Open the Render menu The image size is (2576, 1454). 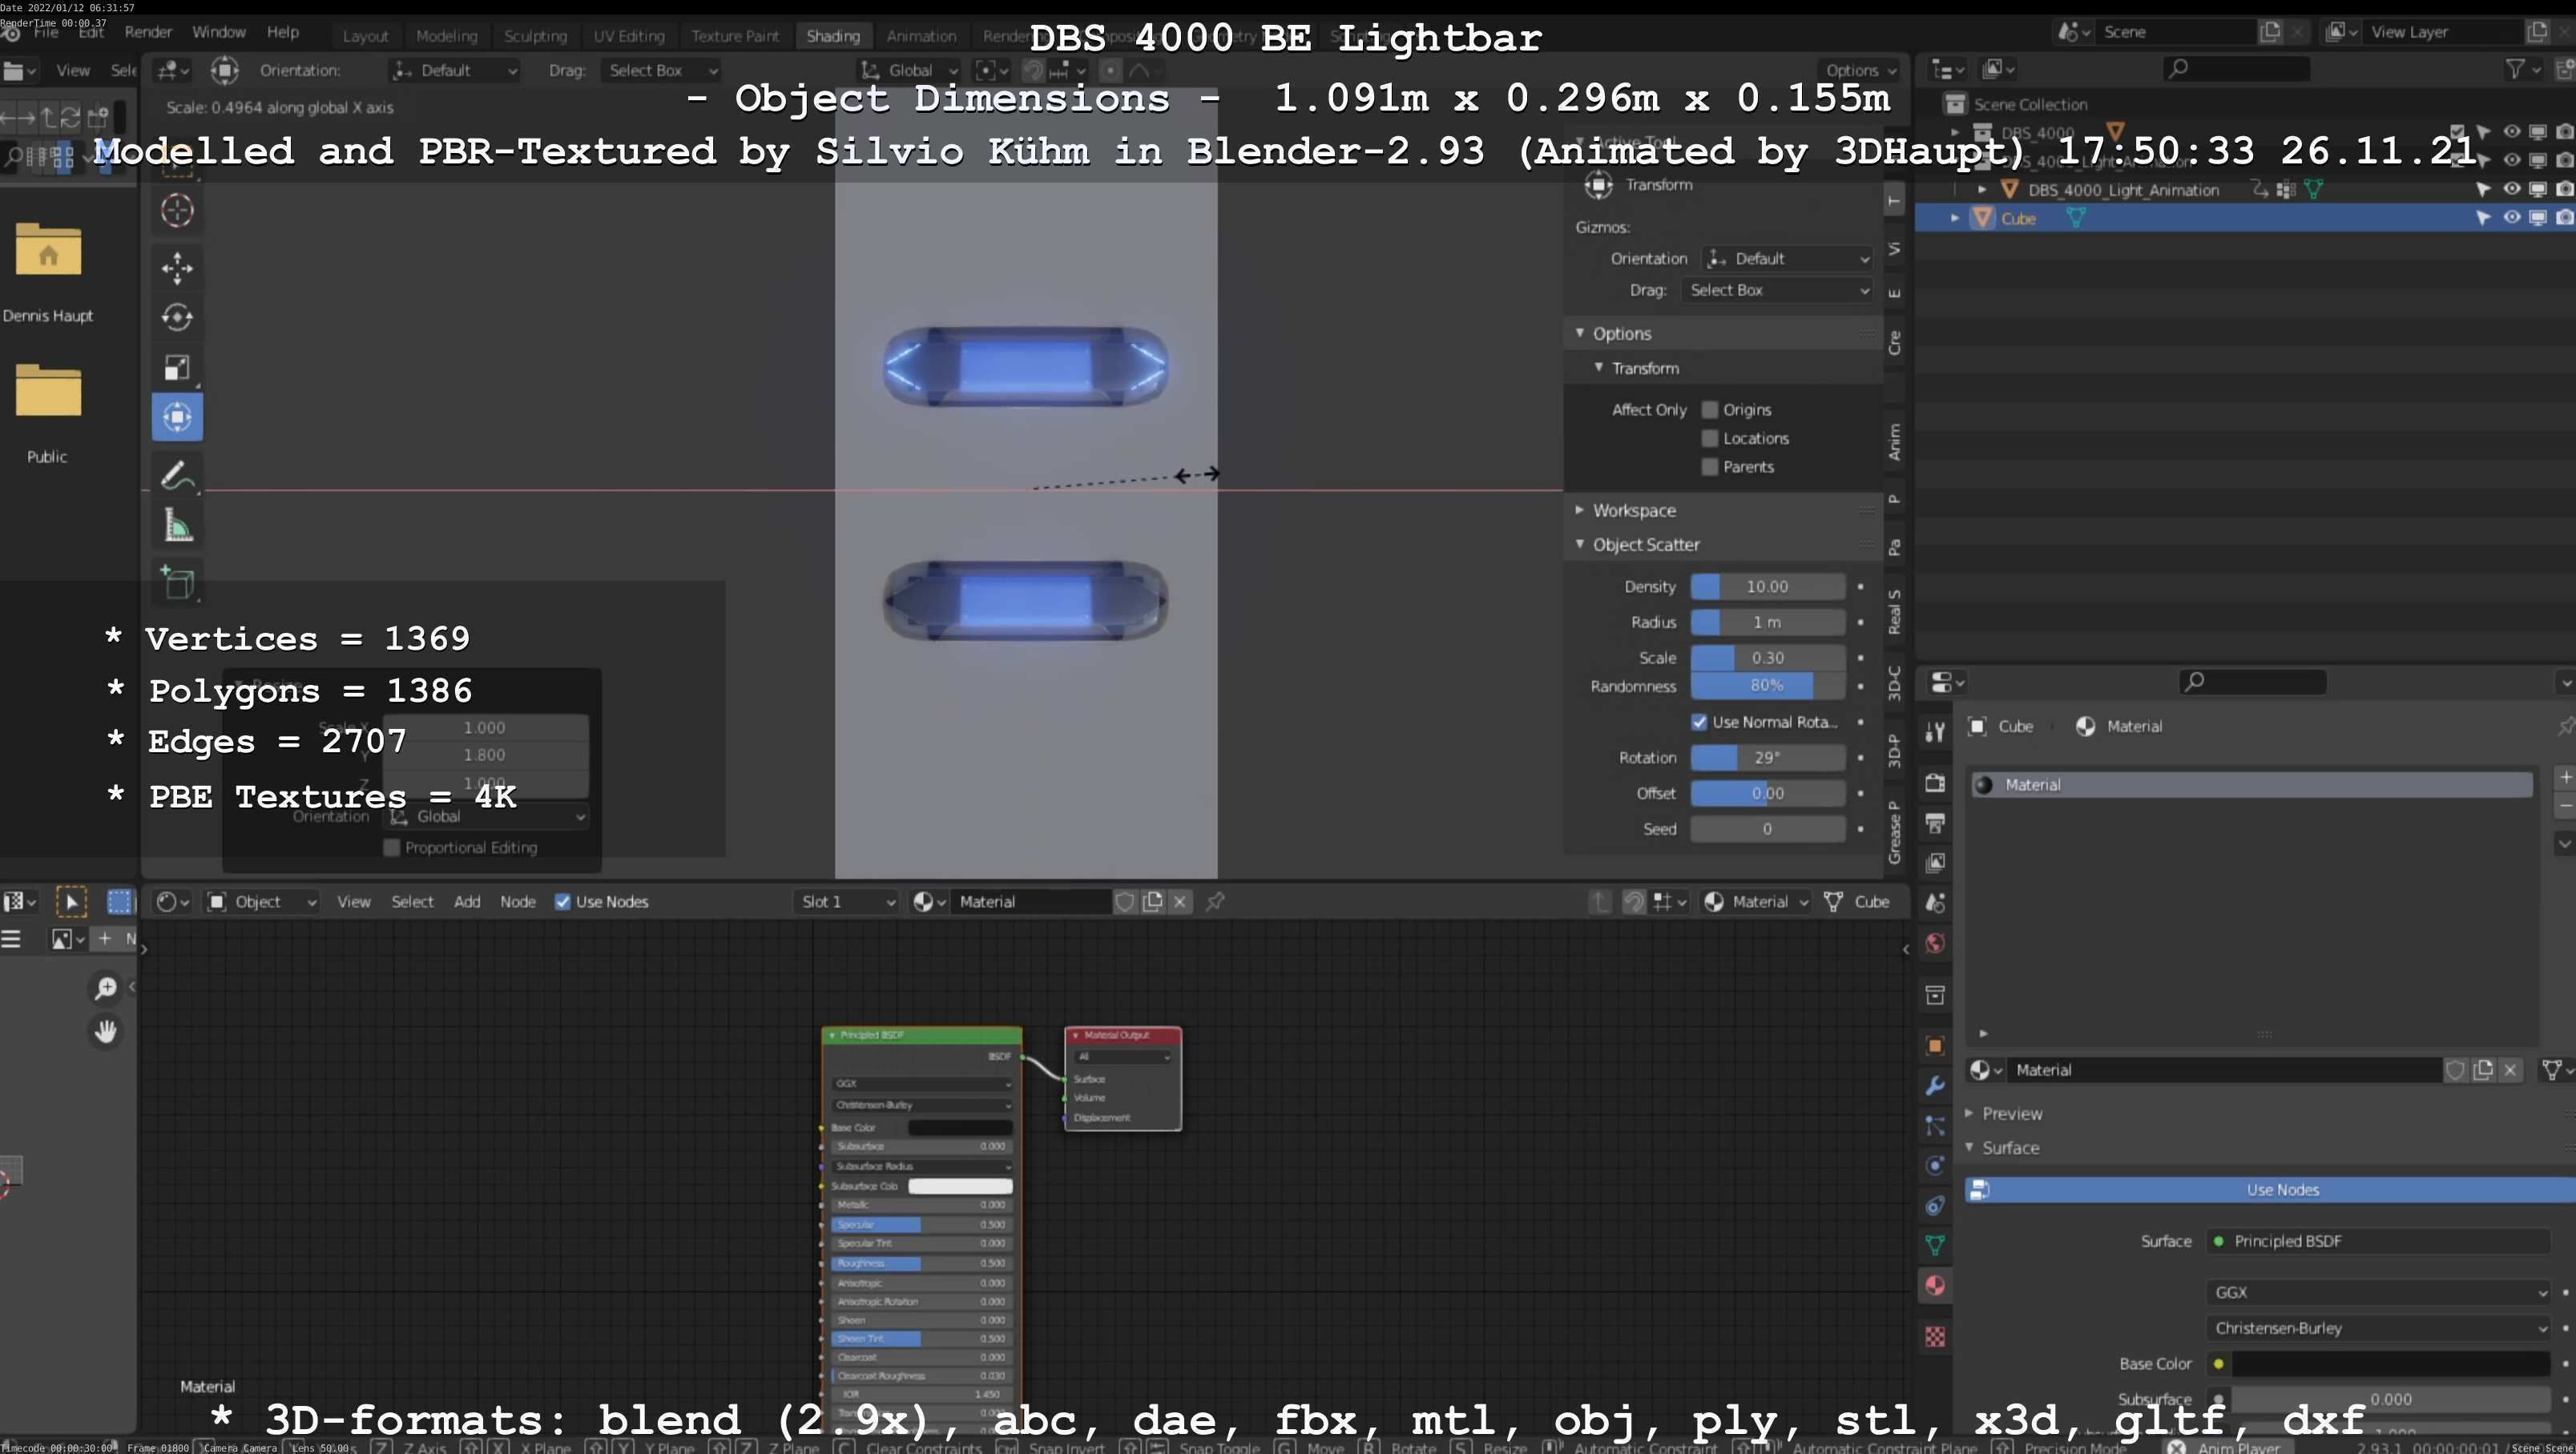(x=148, y=32)
